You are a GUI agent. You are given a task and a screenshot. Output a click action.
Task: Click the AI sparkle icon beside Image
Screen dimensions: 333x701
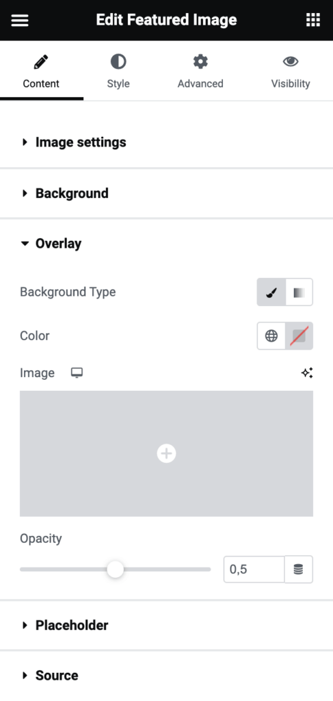pyautogui.click(x=307, y=373)
